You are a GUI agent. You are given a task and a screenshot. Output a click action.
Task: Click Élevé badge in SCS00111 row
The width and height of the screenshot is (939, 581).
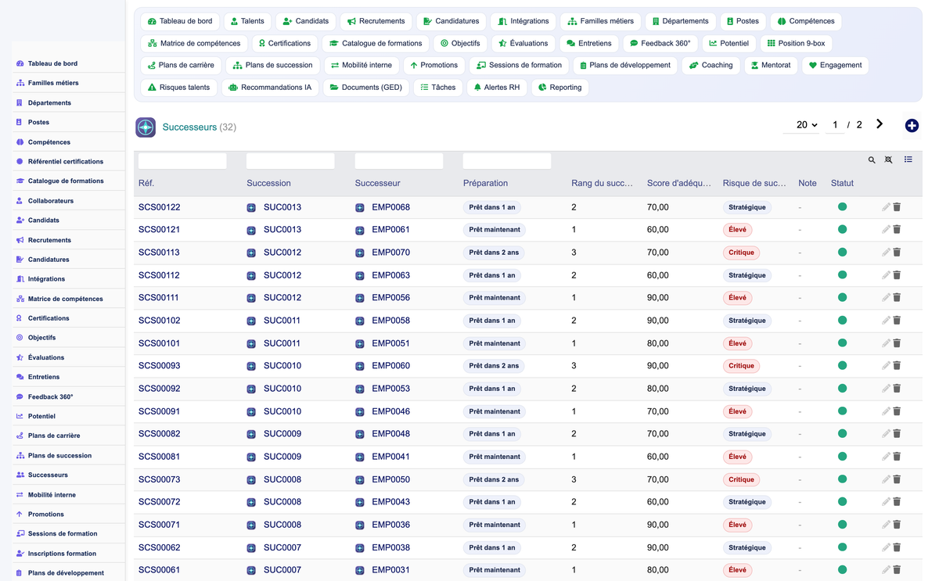tap(737, 298)
